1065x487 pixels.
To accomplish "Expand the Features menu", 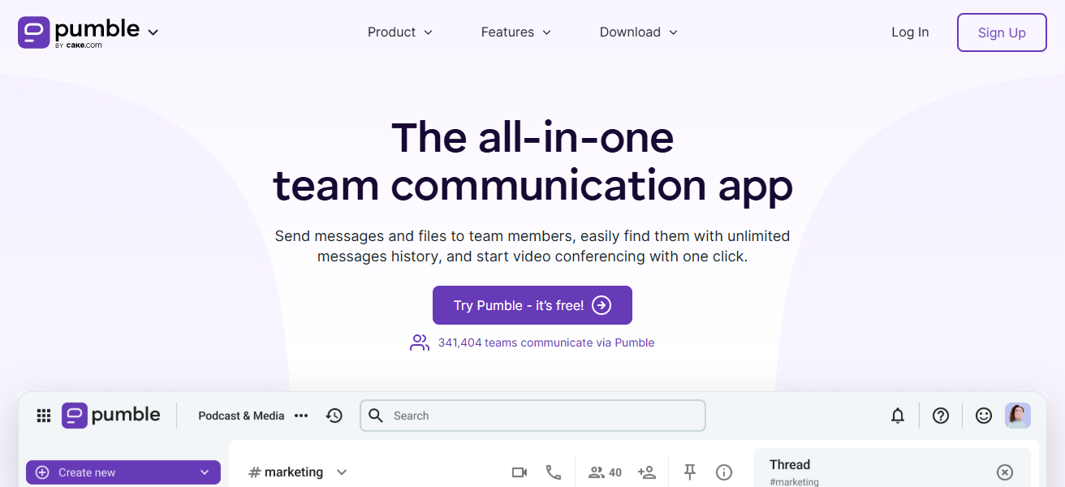I will point(515,32).
